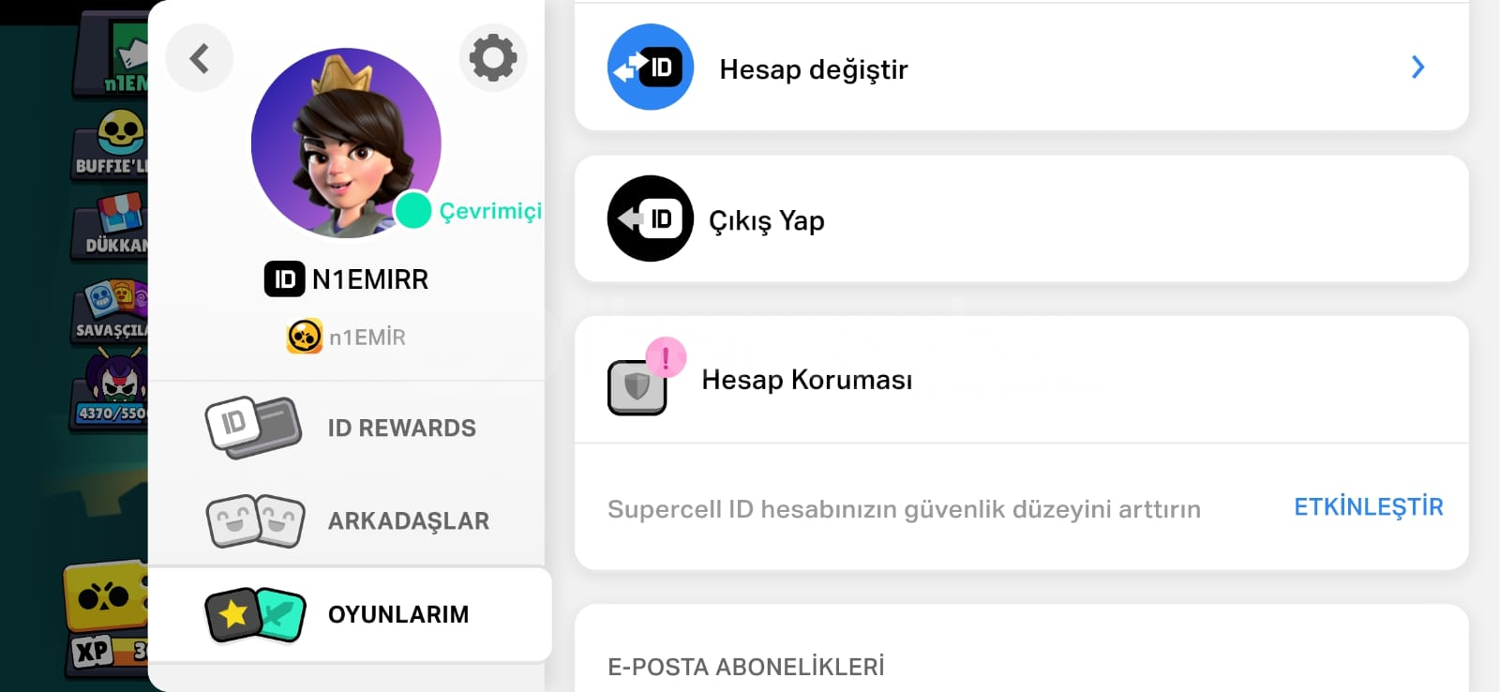This screenshot has height=692, width=1500.
Task: Click the pink exclamation warning badge
Action: point(666,357)
